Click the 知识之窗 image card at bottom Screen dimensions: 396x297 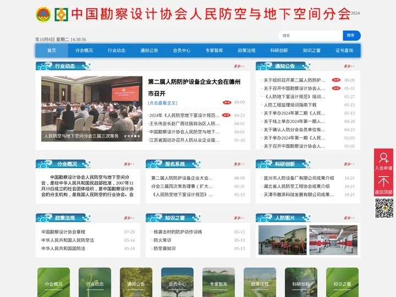pos(342,282)
